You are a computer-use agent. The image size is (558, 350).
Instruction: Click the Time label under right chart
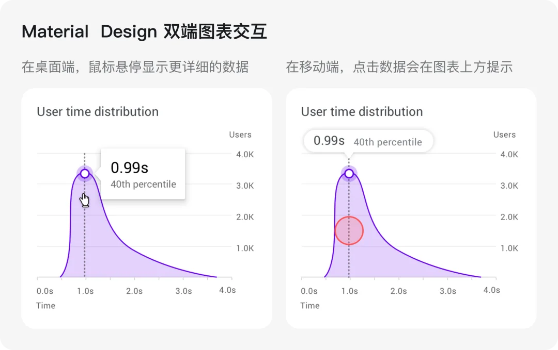pos(310,306)
